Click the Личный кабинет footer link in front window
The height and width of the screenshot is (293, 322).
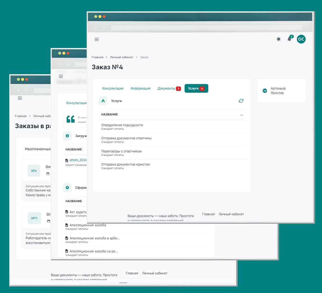tap(231, 214)
